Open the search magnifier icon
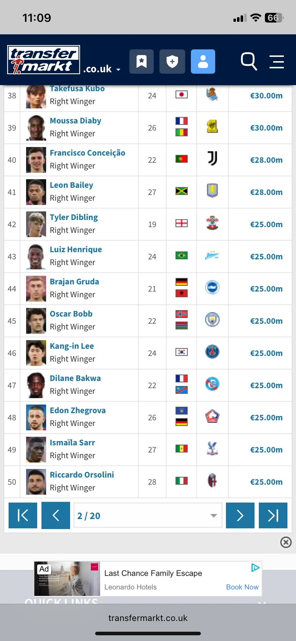This screenshot has height=641, width=296. point(249,61)
